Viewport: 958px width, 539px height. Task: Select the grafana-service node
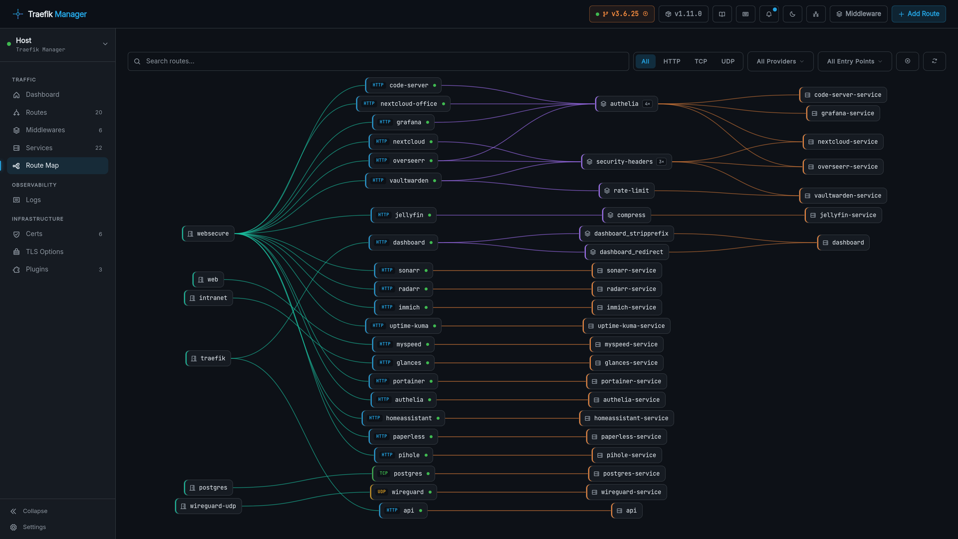(843, 113)
